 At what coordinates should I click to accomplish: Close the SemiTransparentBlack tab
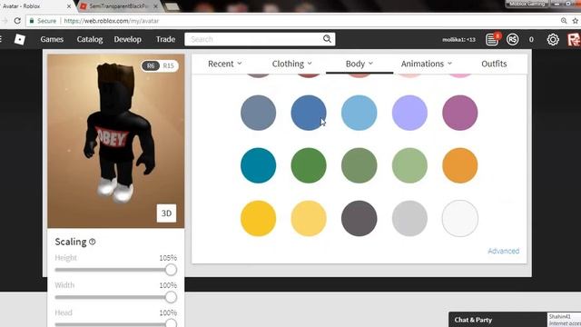pos(155,6)
